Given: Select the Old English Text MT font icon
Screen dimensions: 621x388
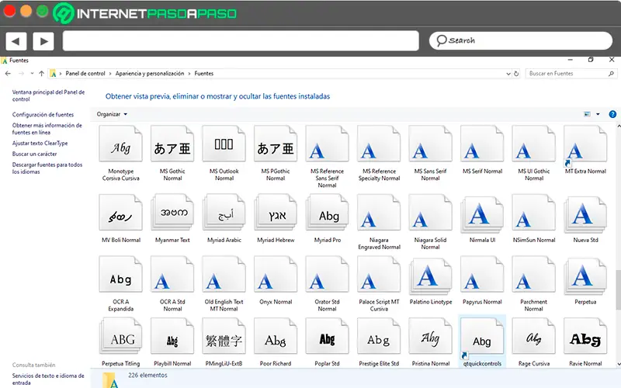Looking at the screenshot, I should point(224,275).
